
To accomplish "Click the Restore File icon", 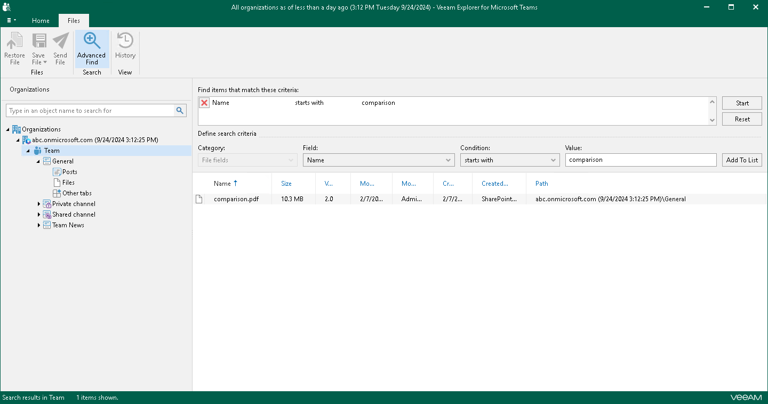I will (x=14, y=42).
